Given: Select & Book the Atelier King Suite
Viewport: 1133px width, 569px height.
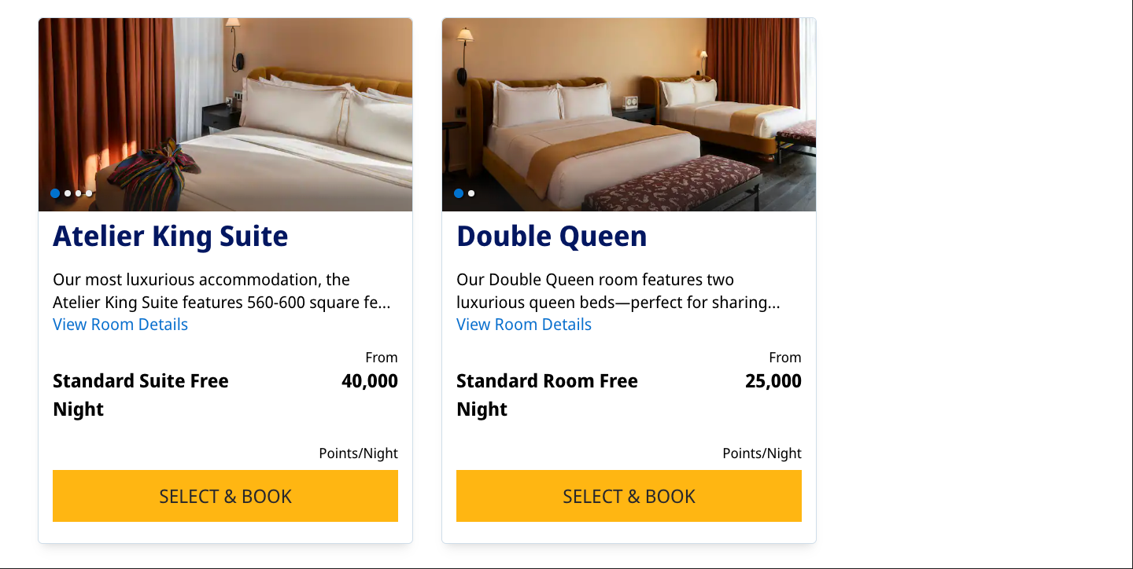Looking at the screenshot, I should [225, 496].
